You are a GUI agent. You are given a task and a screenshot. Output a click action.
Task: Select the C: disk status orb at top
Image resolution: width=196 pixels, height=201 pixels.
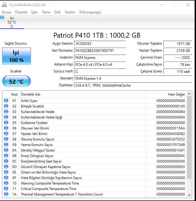(2, 17)
